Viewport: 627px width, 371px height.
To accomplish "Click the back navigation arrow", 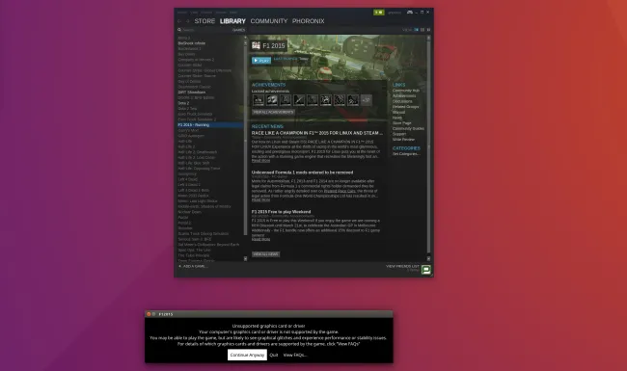I will pyautogui.click(x=179, y=21).
